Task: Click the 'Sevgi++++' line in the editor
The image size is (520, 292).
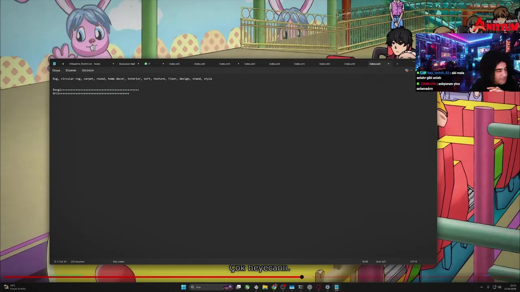Action: click(96, 90)
